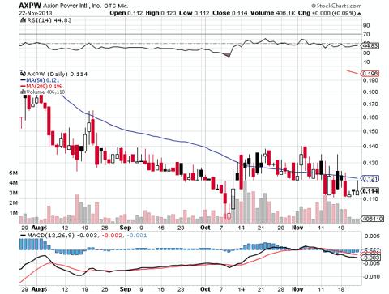Screen dimensions: 389x294
Task: Click the Volume 406.1K header value
Action: coord(273,13)
